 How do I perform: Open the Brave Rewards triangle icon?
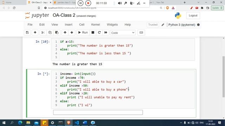pyautogui.click(x=173, y=8)
